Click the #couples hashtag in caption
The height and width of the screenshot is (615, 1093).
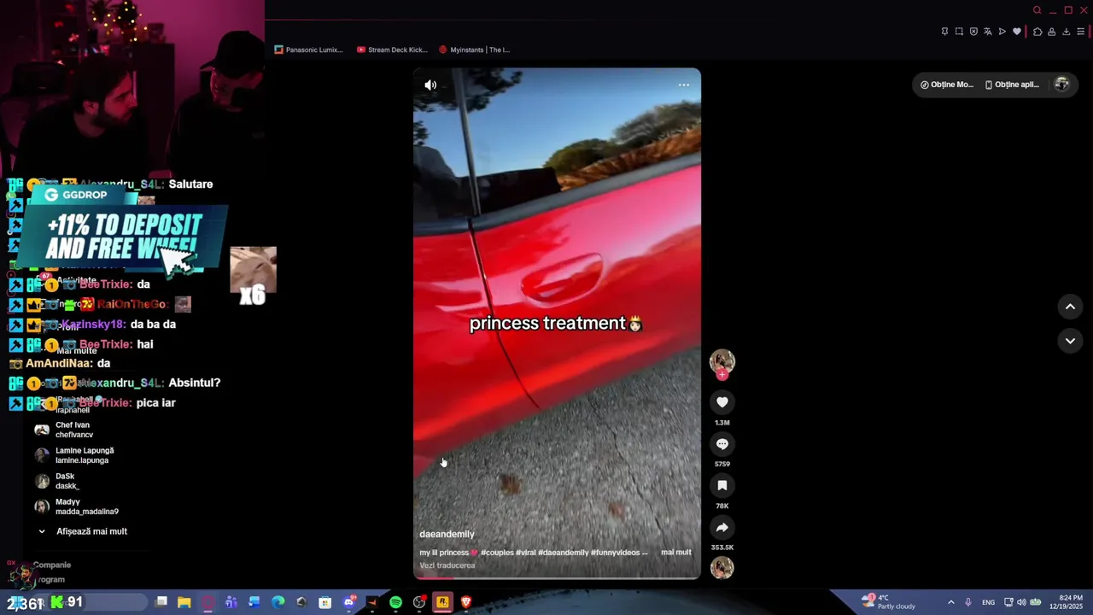tap(496, 553)
